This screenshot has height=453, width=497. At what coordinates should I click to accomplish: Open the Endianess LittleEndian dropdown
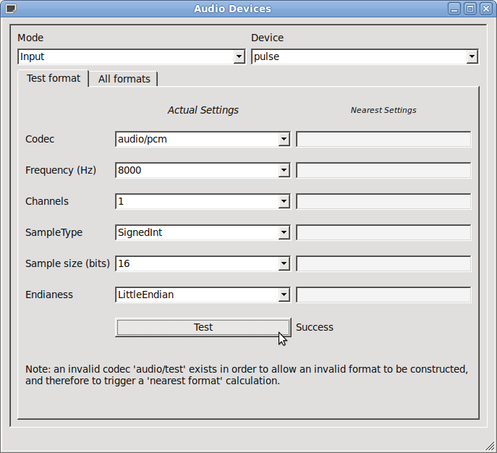[203, 295]
